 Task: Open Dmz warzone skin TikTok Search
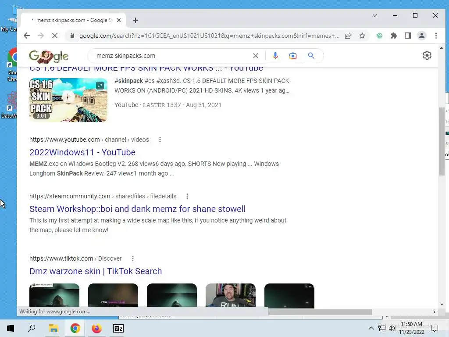click(96, 271)
